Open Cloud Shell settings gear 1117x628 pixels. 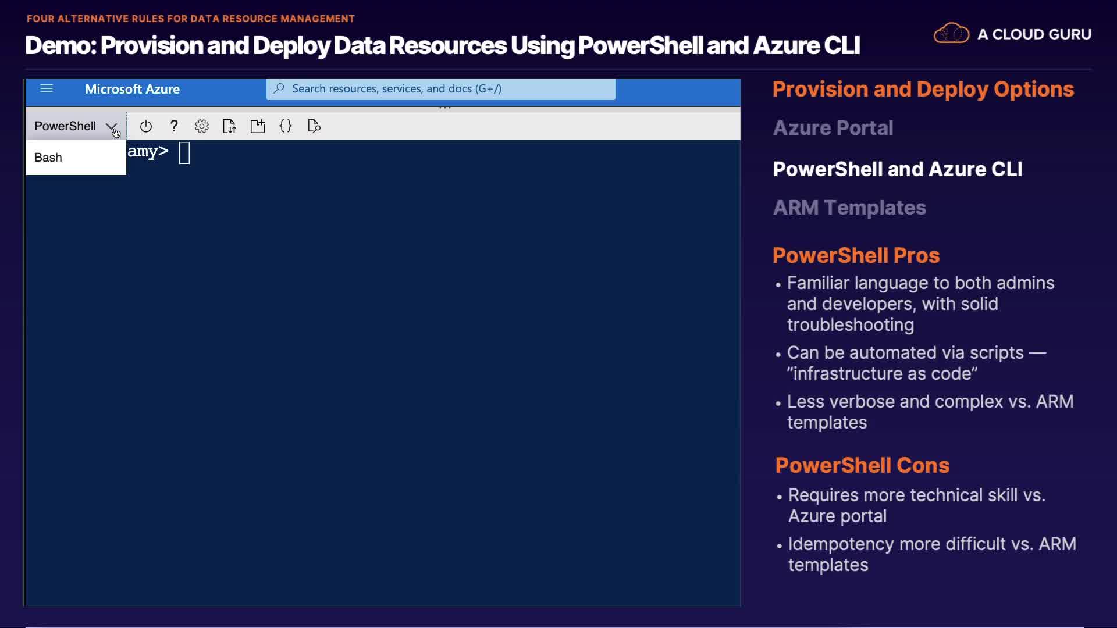202,126
